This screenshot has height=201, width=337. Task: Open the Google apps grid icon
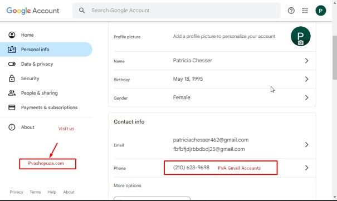[x=305, y=11]
